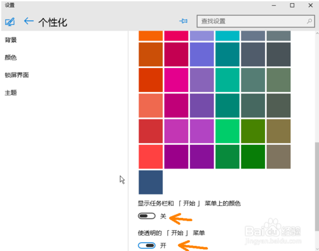Go back using the left arrow
This screenshot has height=251, width=319.
(x=29, y=21)
